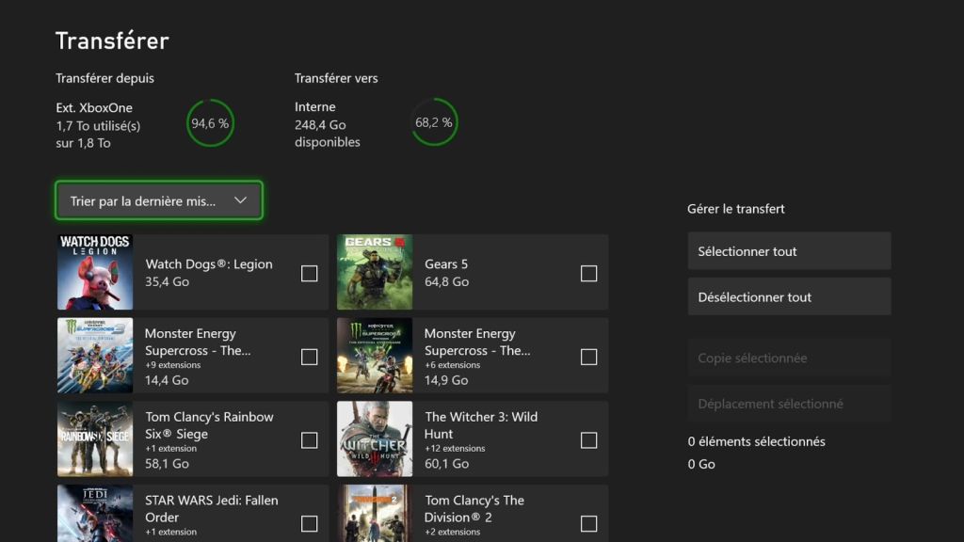Viewport: 964px width, 542px height.
Task: Tick the Watch Dogs: Legion checkbox
Action: [309, 274]
